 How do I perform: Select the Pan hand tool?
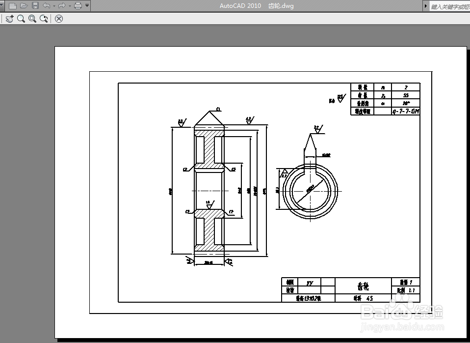pyautogui.click(x=10, y=19)
